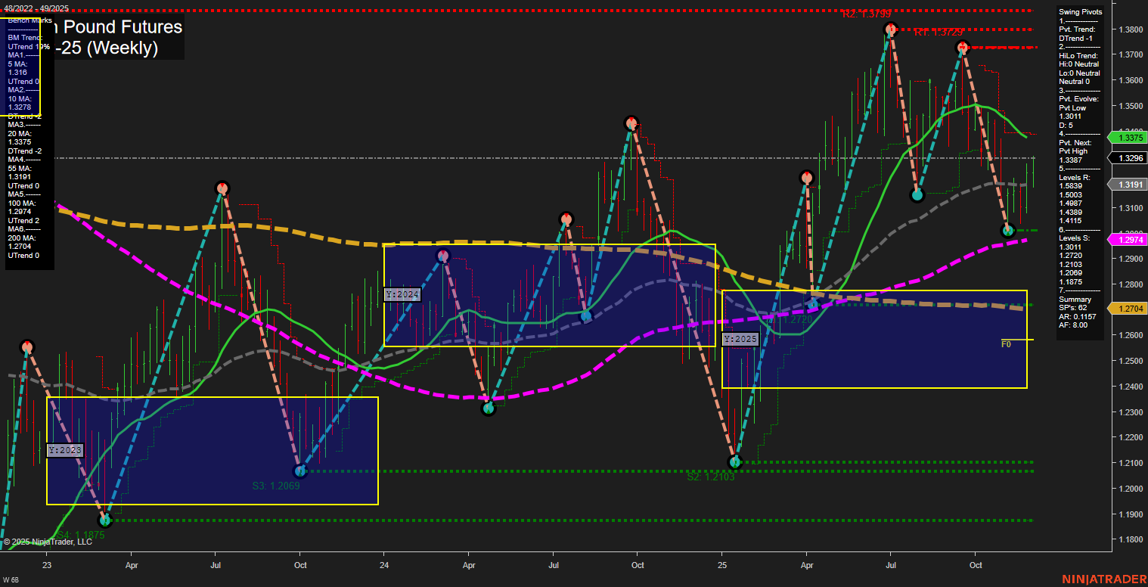Image resolution: width=1148 pixels, height=587 pixels.
Task: Click the SP's: 62 summary line
Action: (1074, 309)
